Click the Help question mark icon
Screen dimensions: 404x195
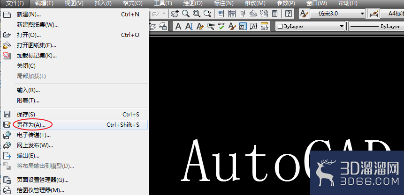(x=289, y=14)
